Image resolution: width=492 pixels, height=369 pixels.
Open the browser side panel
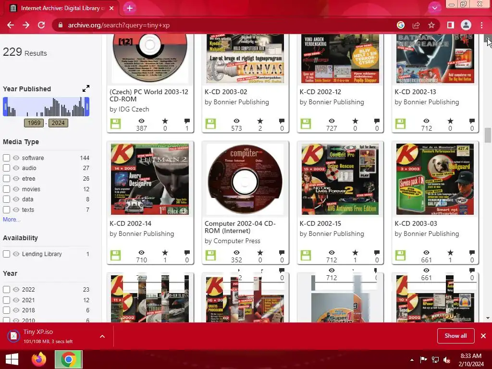pos(451,25)
